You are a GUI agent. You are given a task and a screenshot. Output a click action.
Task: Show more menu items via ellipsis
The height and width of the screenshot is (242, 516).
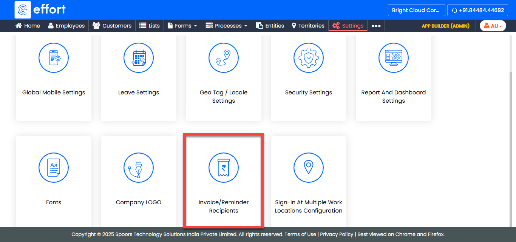(376, 26)
